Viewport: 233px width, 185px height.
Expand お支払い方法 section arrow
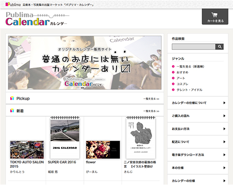click(x=224, y=129)
